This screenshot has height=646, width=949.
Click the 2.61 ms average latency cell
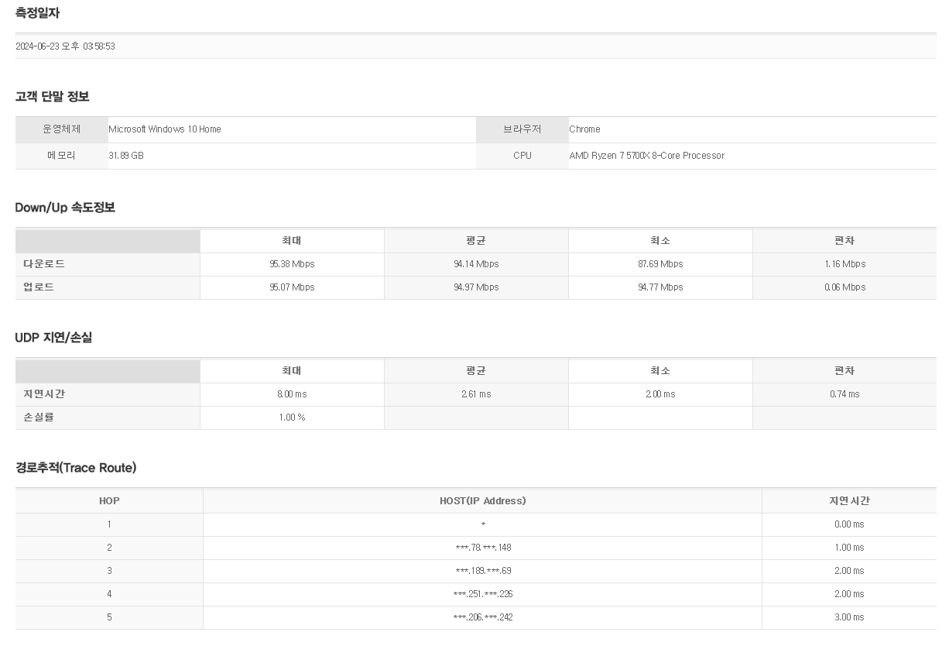pos(476,394)
